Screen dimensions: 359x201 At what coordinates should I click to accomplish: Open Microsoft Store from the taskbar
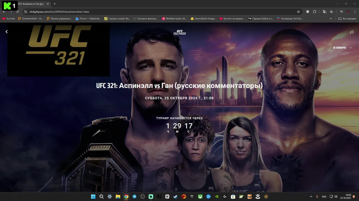coord(233,197)
